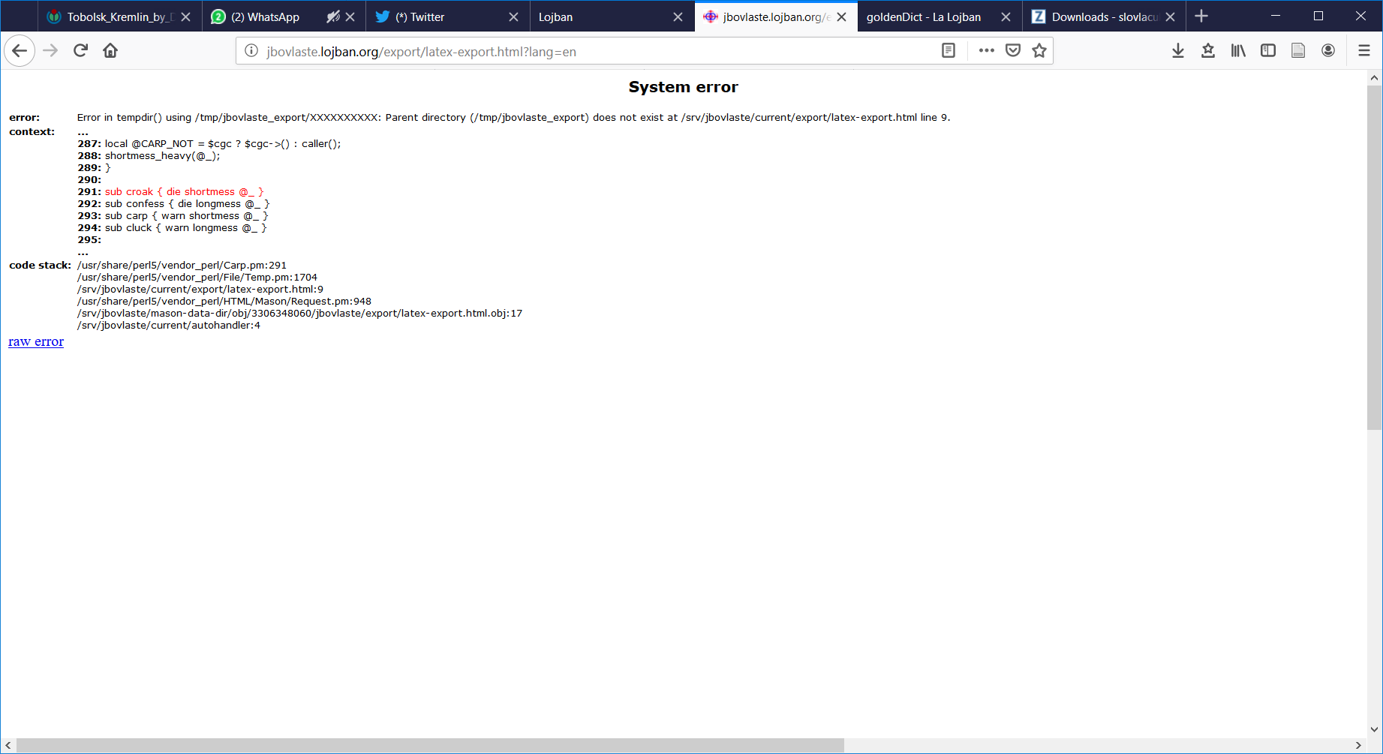The height and width of the screenshot is (754, 1383).
Task: Go forward to the next page
Action: [x=50, y=50]
